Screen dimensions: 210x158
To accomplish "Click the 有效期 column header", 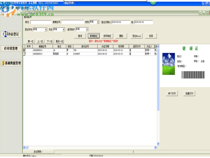I will (121, 46).
